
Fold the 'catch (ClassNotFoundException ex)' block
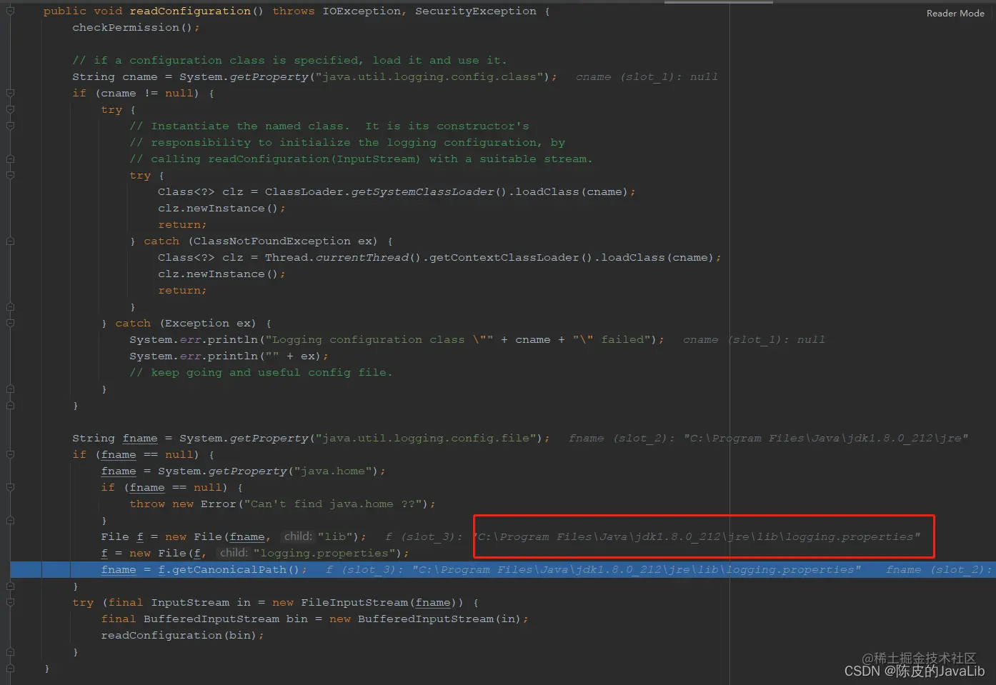tap(10, 241)
